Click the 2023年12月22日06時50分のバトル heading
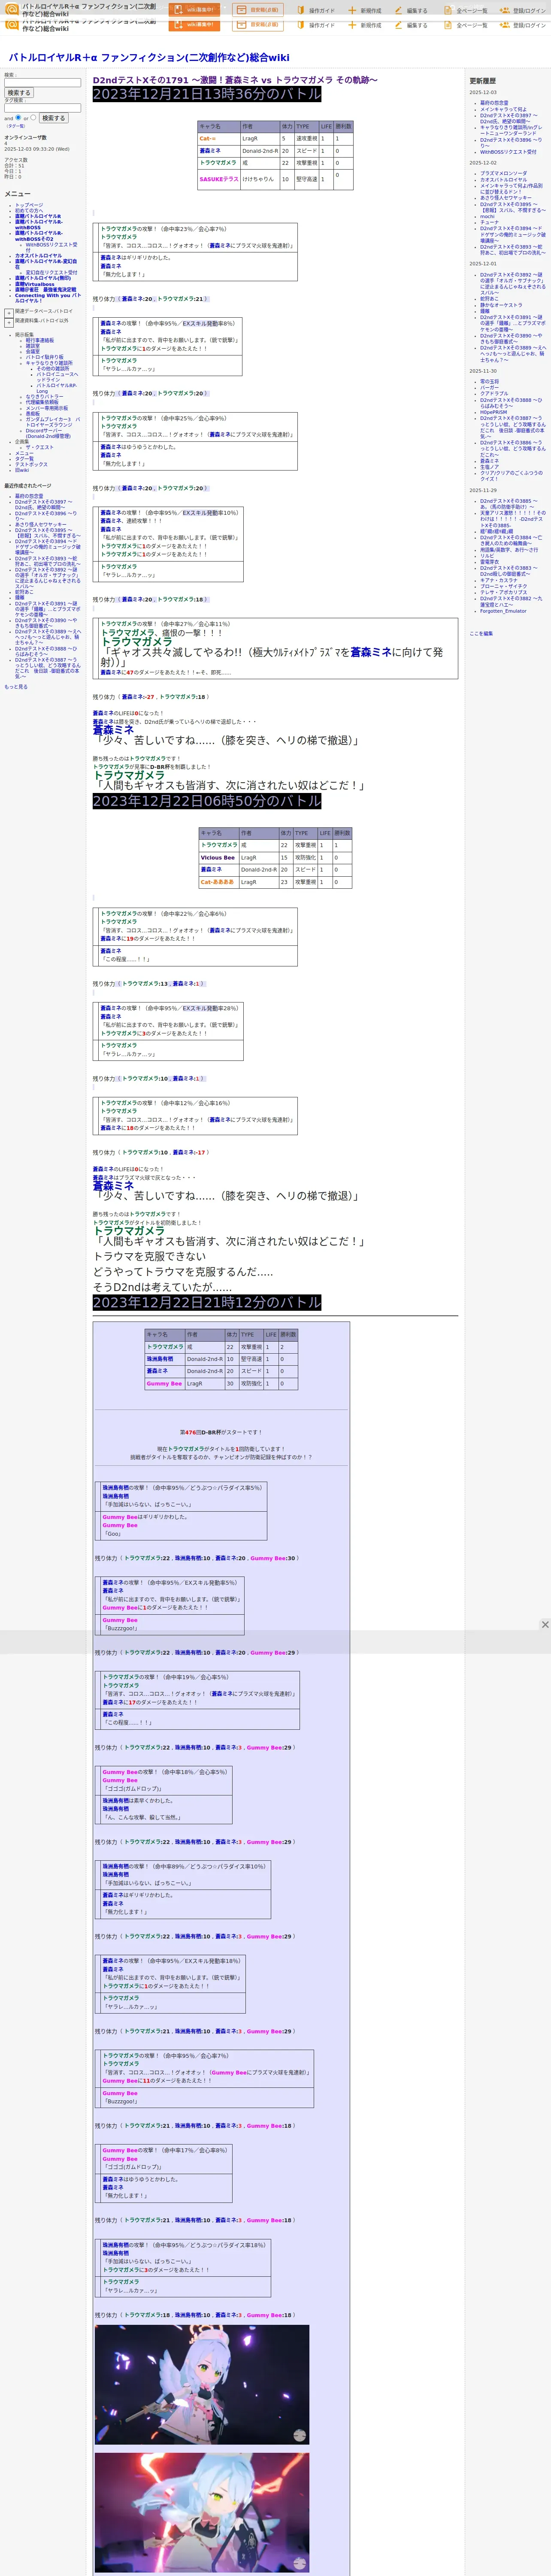This screenshot has height=2576, width=551. [207, 801]
